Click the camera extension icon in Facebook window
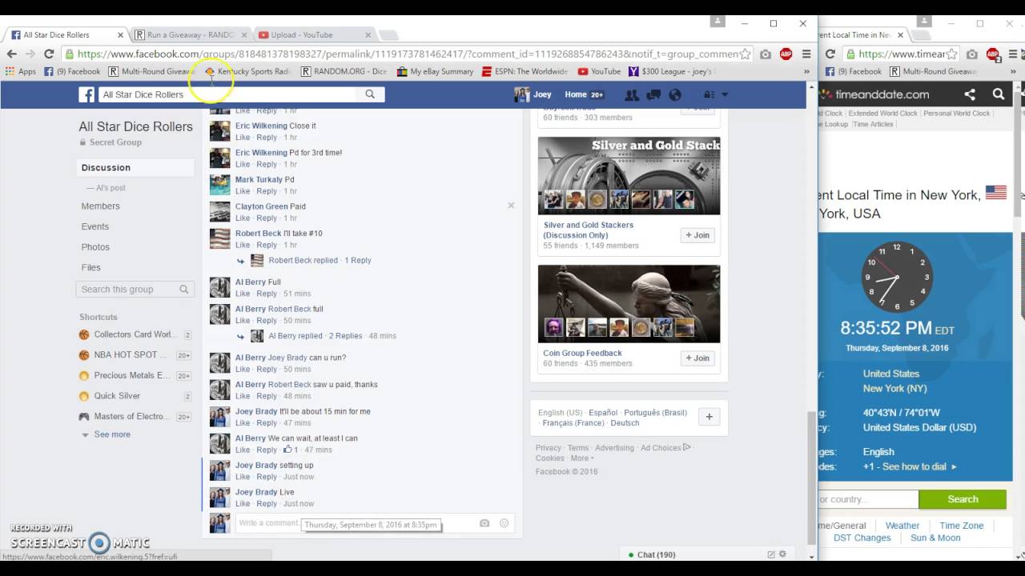The image size is (1025, 576). 766,54
